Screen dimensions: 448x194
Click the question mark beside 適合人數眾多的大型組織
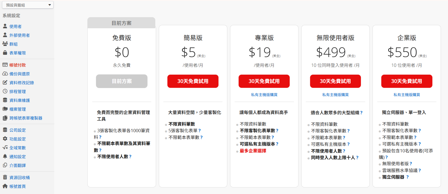pyautogui.click(x=361, y=113)
